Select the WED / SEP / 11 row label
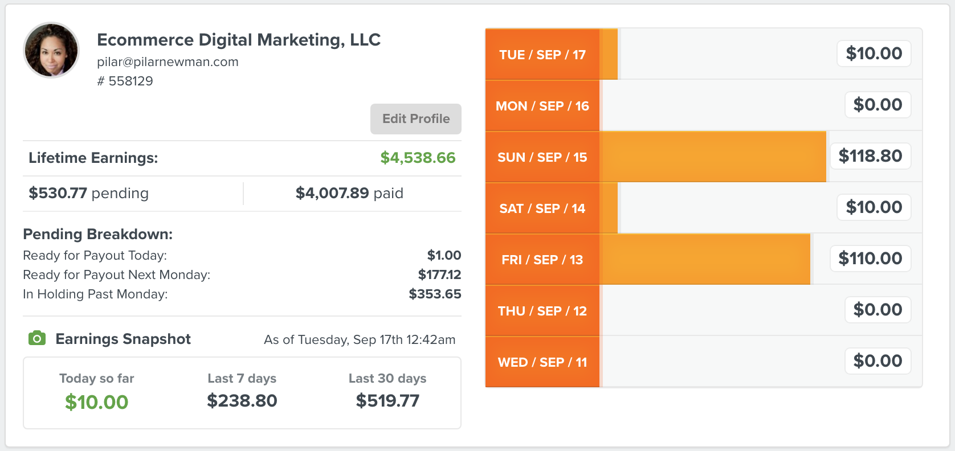Viewport: 955px width, 451px height. [x=542, y=362]
